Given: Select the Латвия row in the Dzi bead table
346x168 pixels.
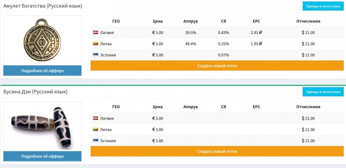Looking at the screenshot, I should (x=217, y=118).
